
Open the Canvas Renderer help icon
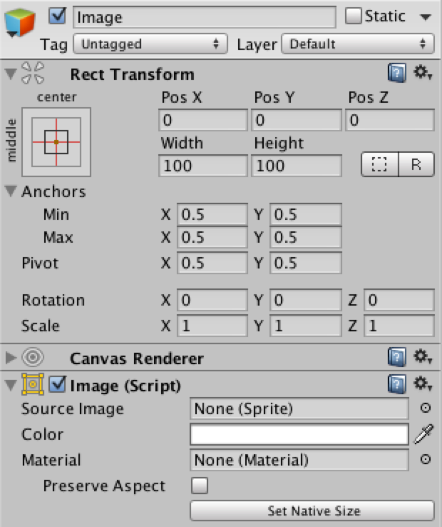pyautogui.click(x=396, y=357)
